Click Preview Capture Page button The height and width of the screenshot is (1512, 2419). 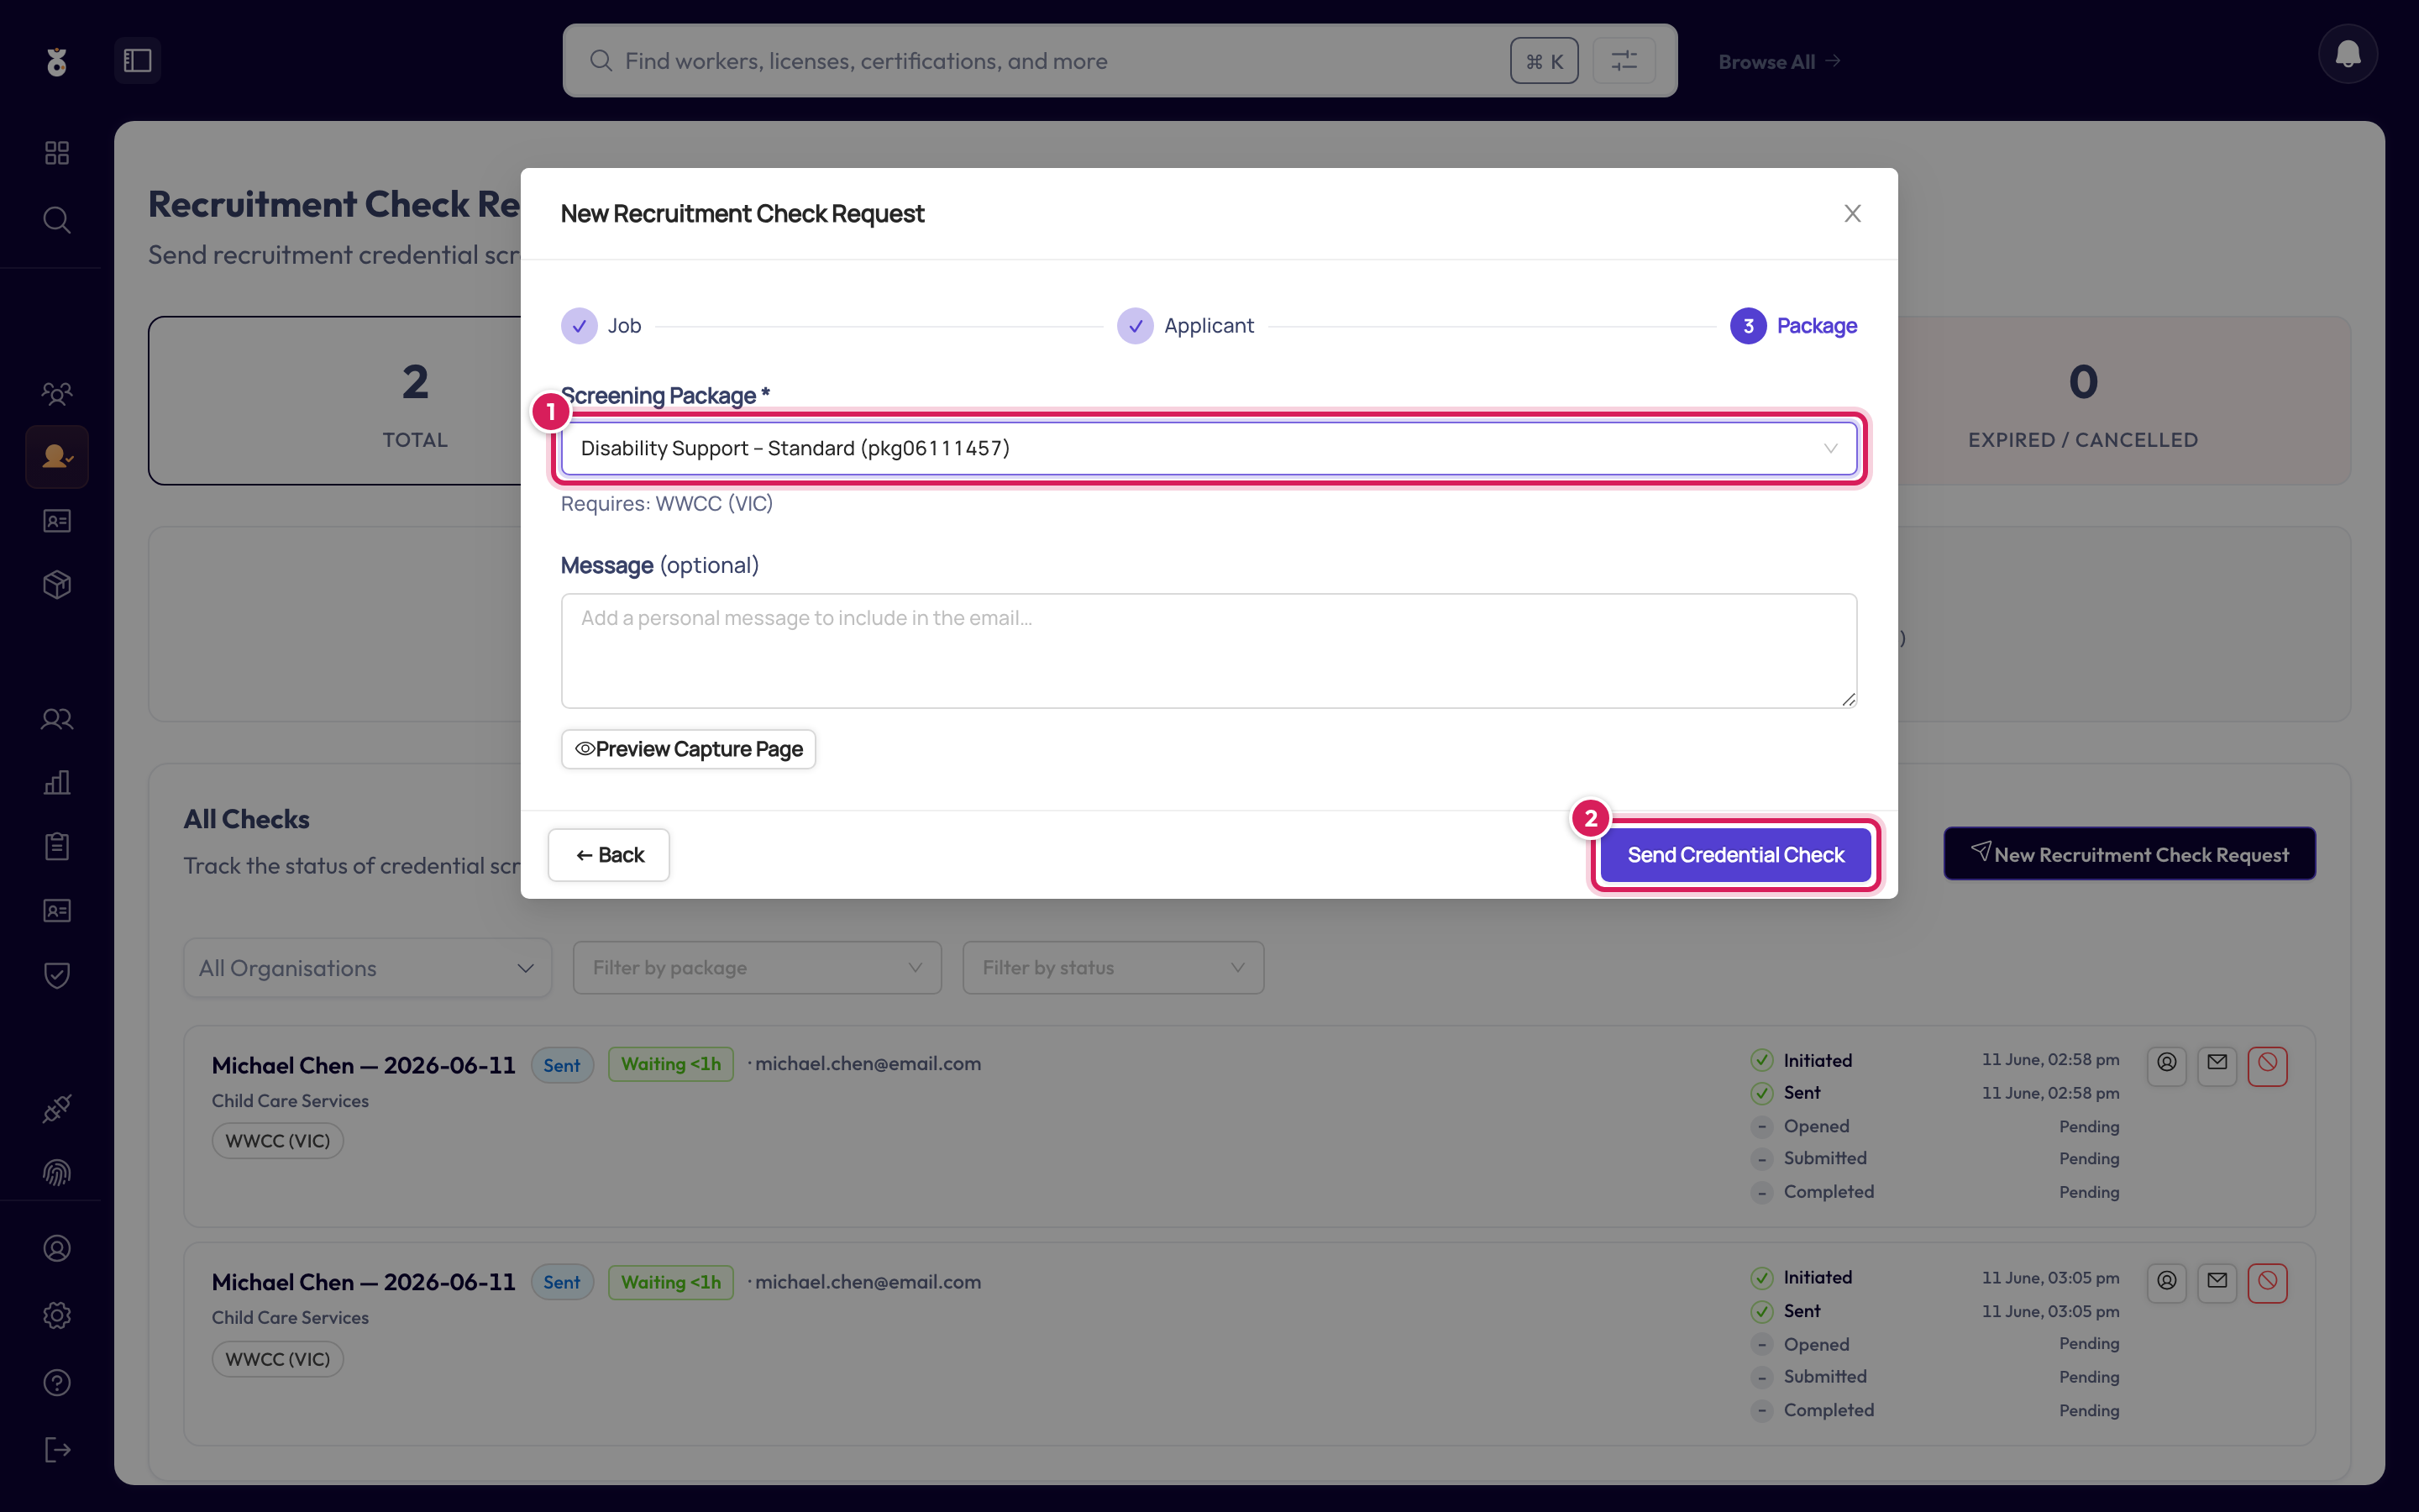tap(689, 749)
